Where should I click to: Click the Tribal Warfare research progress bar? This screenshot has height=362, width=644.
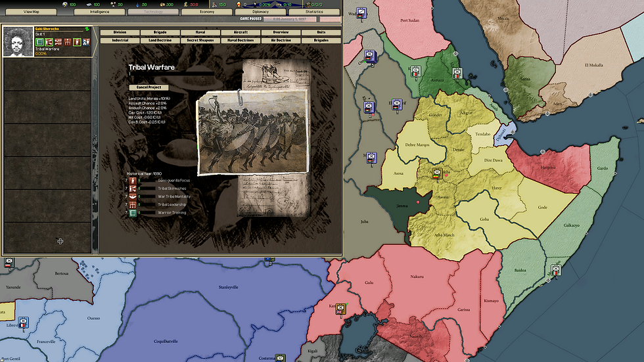[172, 74]
